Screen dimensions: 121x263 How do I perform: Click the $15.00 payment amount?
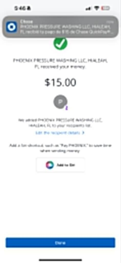tap(60, 82)
